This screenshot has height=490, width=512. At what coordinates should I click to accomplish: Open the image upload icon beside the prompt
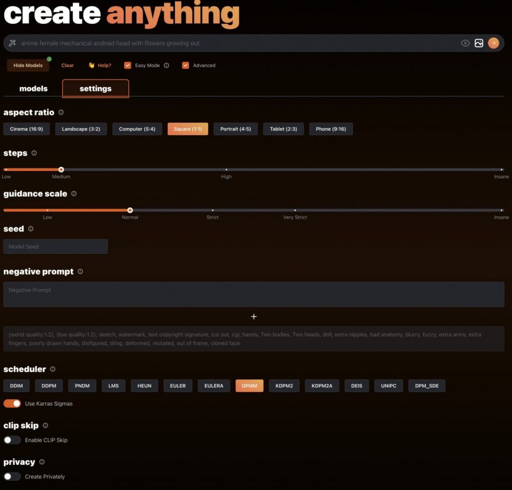[x=479, y=42]
